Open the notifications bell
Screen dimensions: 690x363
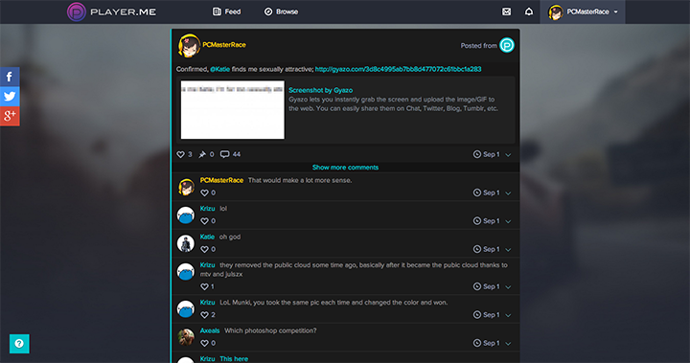click(529, 11)
